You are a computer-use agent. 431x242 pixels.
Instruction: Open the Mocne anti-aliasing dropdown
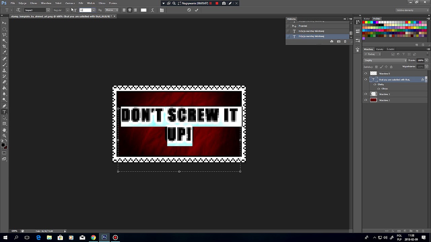[x=112, y=10]
